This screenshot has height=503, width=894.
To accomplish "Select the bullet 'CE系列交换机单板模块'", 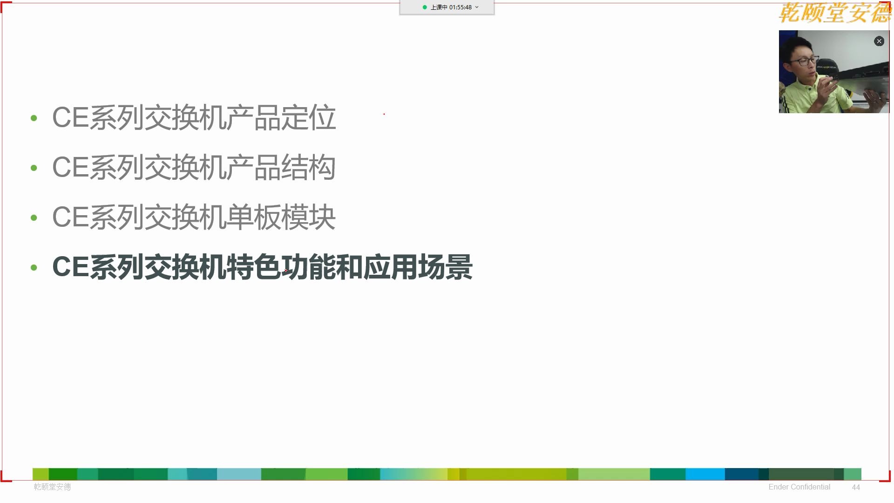I will coord(194,218).
